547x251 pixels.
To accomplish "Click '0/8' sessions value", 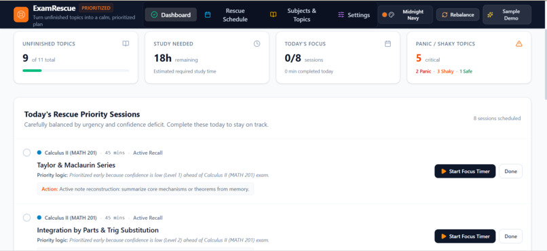I will pyautogui.click(x=293, y=58).
